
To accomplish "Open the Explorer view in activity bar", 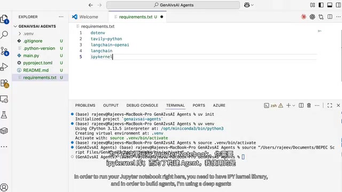I will coord(4,19).
